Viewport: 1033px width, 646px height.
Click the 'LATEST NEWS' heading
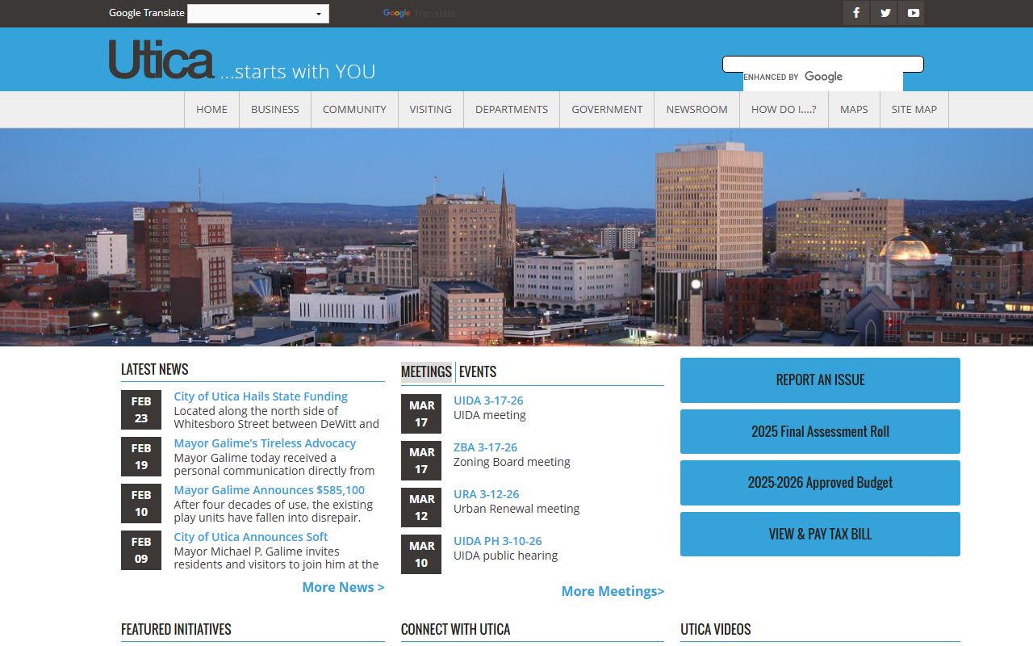click(x=155, y=370)
